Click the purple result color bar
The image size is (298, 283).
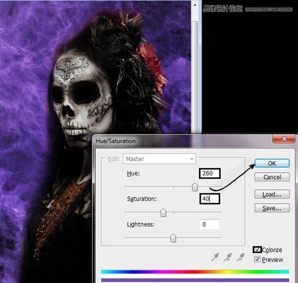click(195, 280)
